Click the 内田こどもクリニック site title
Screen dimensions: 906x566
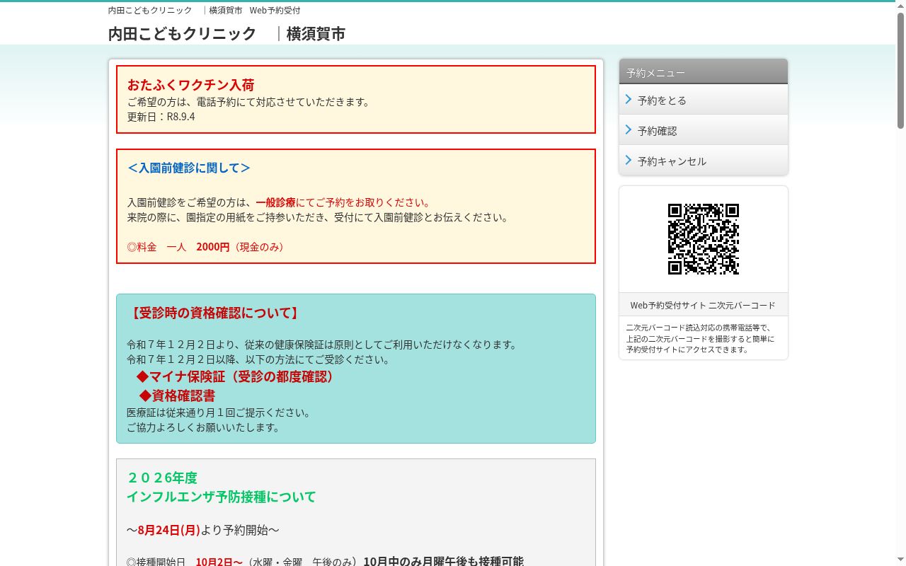tap(182, 34)
